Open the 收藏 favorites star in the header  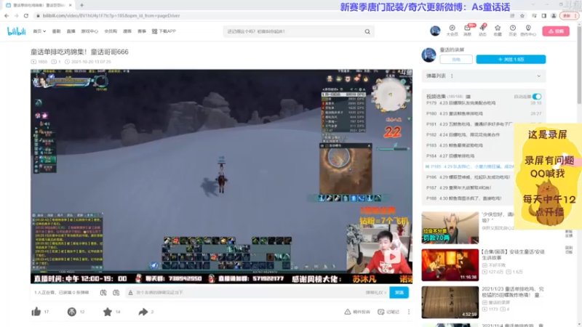(498, 31)
